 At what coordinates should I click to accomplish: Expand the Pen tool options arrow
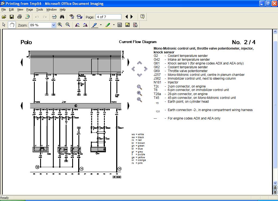point(101,25)
